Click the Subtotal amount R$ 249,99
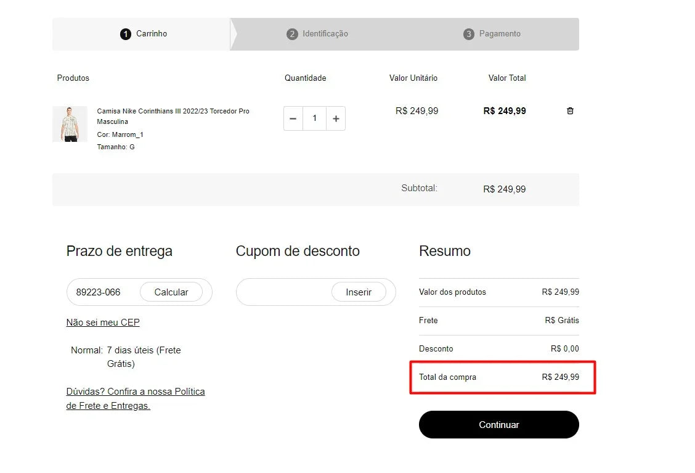The image size is (695, 473). point(505,189)
